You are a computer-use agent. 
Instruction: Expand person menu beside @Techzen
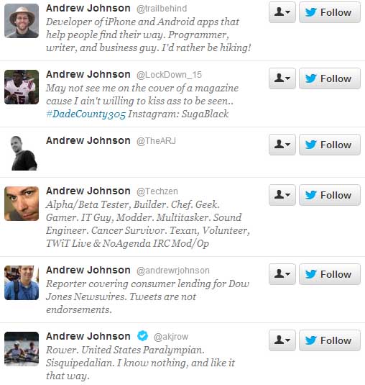pyautogui.click(x=282, y=195)
